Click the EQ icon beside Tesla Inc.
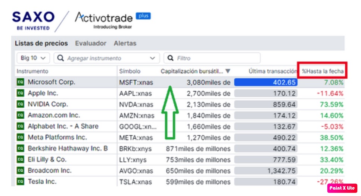The width and height of the screenshot is (361, 196). coord(20,182)
